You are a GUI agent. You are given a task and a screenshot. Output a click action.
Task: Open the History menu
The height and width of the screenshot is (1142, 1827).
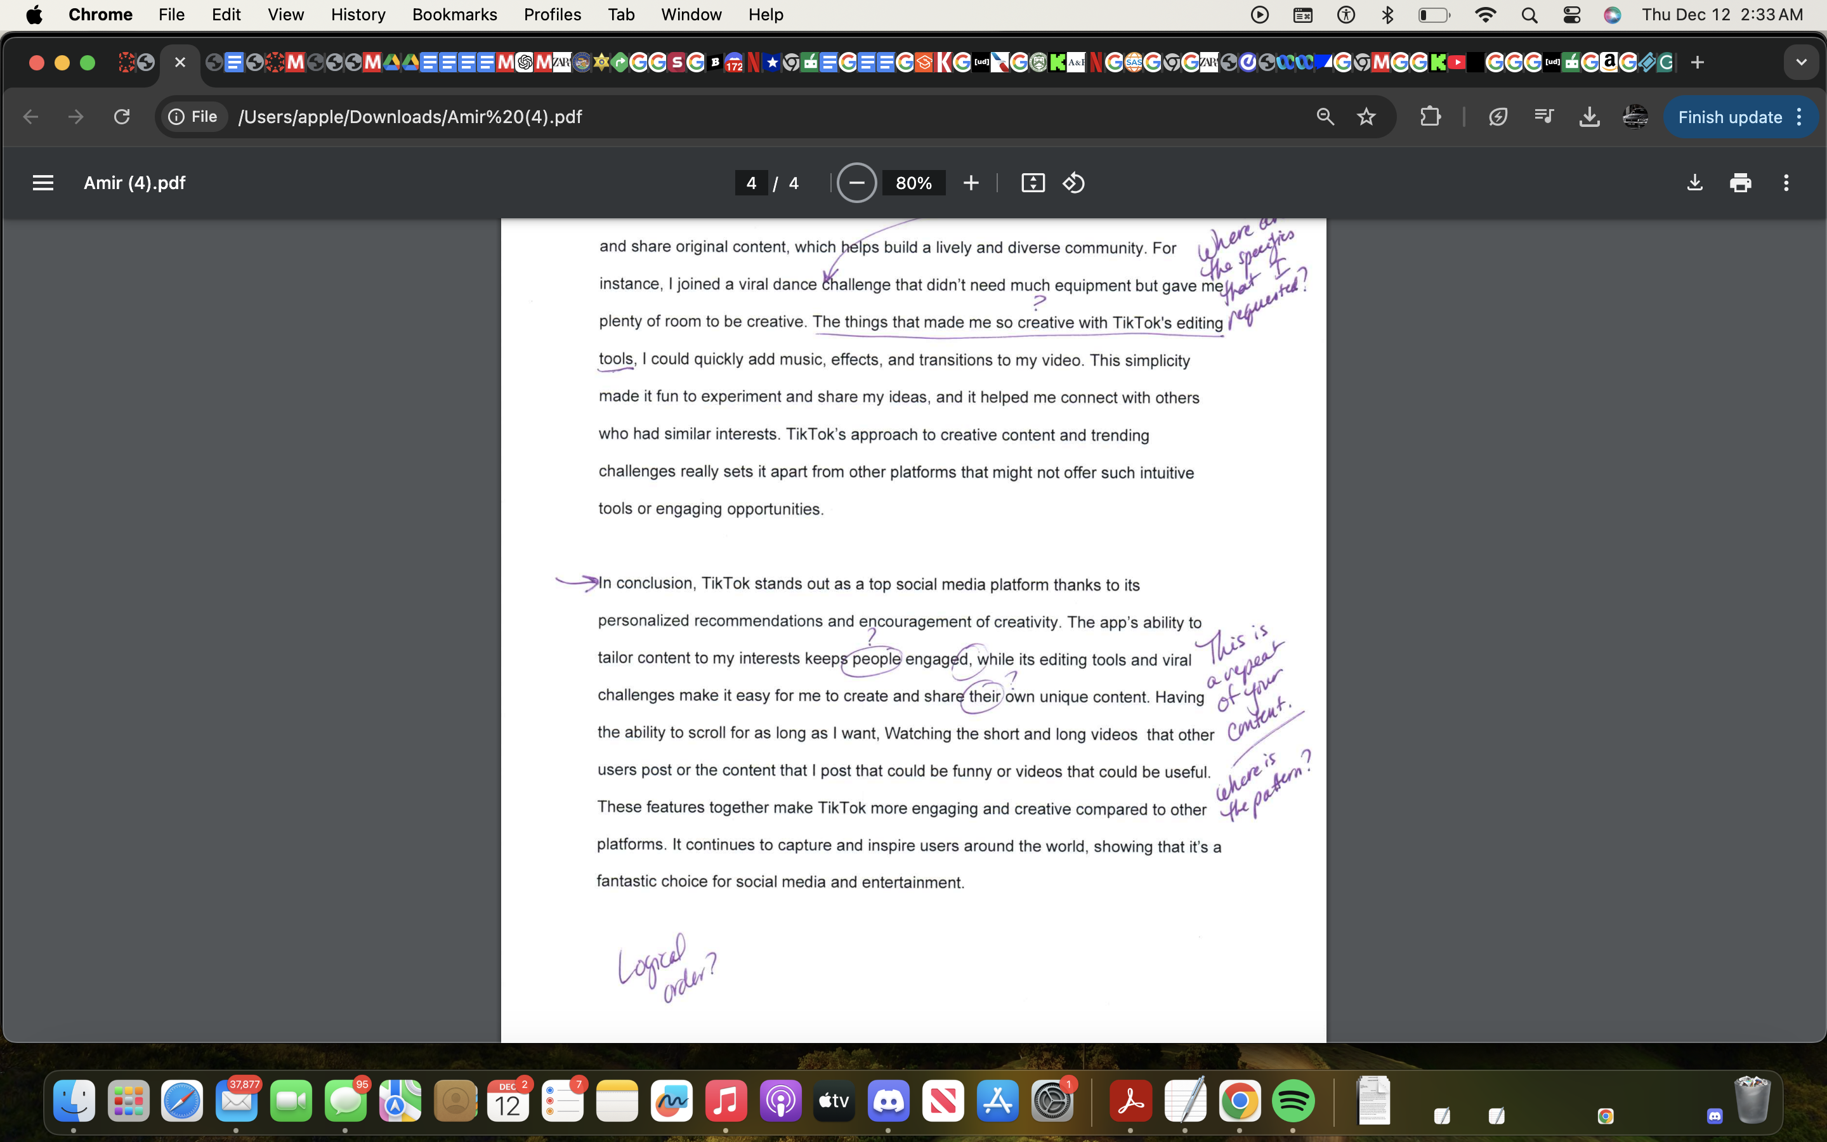[x=357, y=15]
